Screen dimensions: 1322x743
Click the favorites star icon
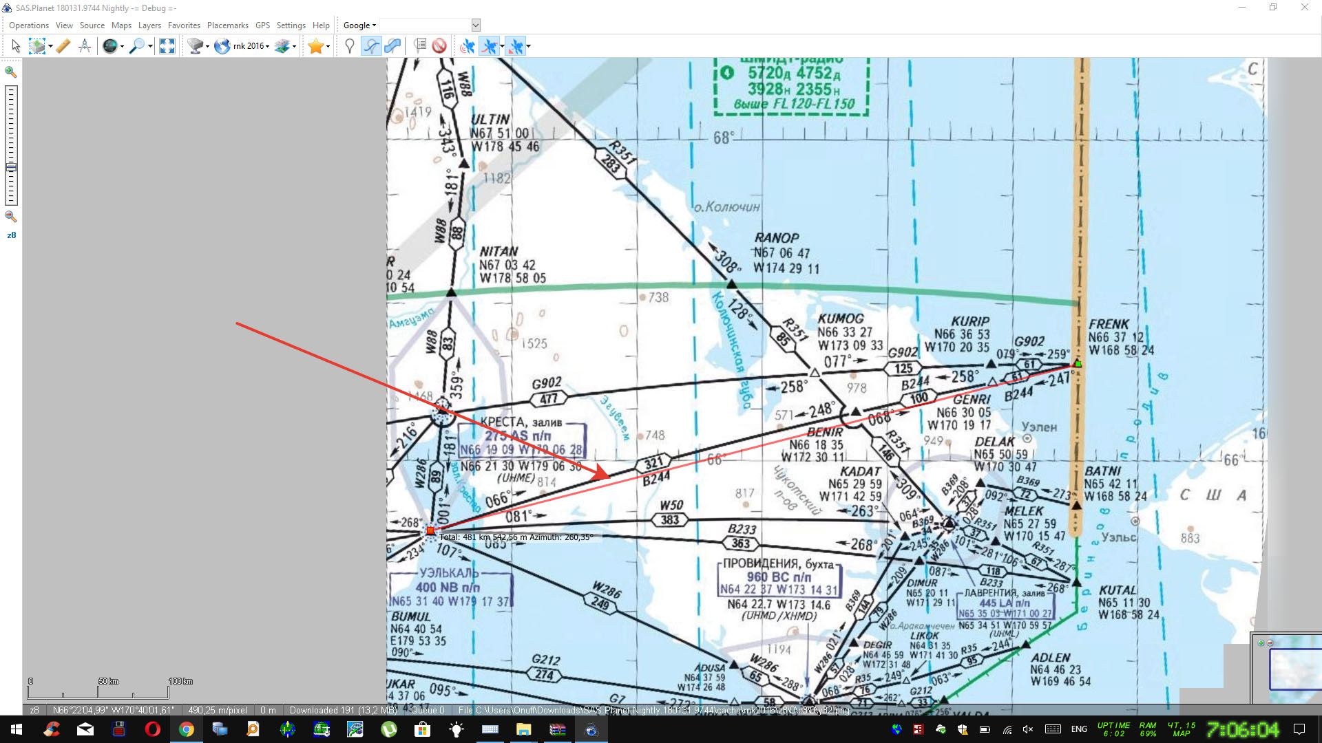point(315,46)
